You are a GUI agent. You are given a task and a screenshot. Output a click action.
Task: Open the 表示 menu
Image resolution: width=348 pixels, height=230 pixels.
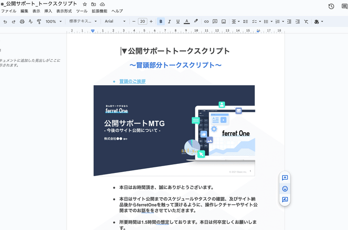[36, 11]
